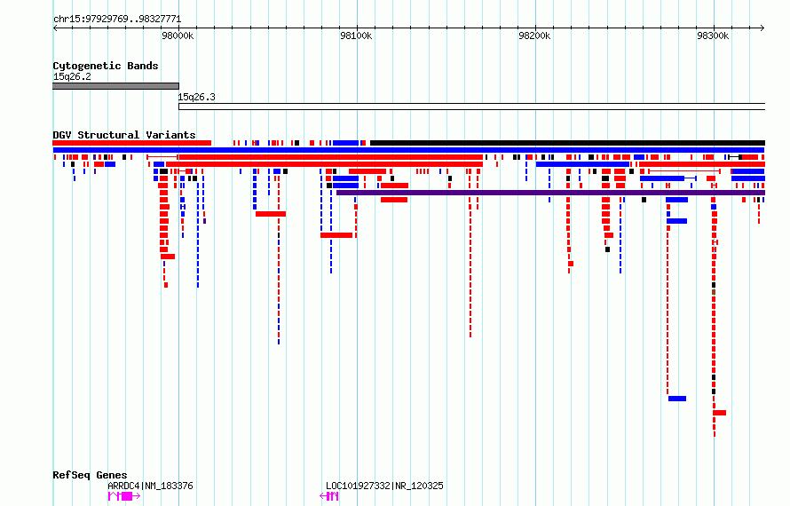Click the gray 15q26.2 cytoband bar
This screenshot has width=790, height=506.
pyautogui.click(x=115, y=86)
